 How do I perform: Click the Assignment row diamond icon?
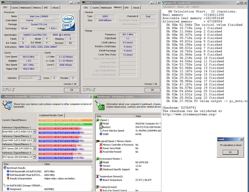point(8,189)
